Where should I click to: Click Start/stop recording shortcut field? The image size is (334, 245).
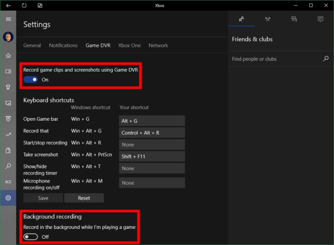[152, 145]
